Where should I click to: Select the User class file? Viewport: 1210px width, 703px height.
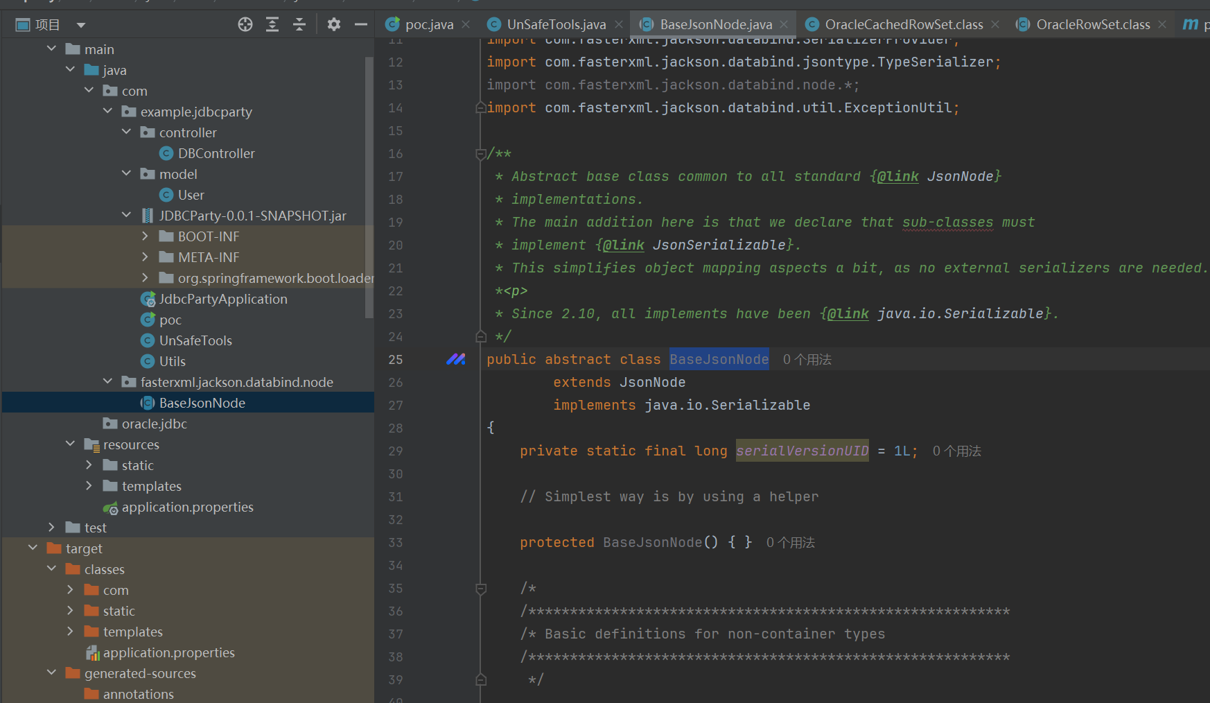tap(191, 195)
